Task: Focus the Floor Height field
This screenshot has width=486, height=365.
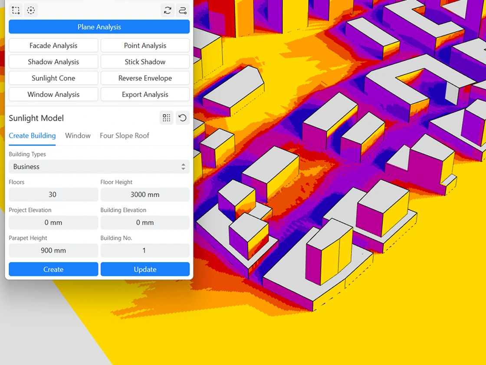Action: 145,195
